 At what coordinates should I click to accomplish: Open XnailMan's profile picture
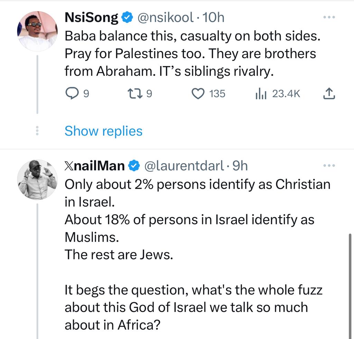coord(37,179)
